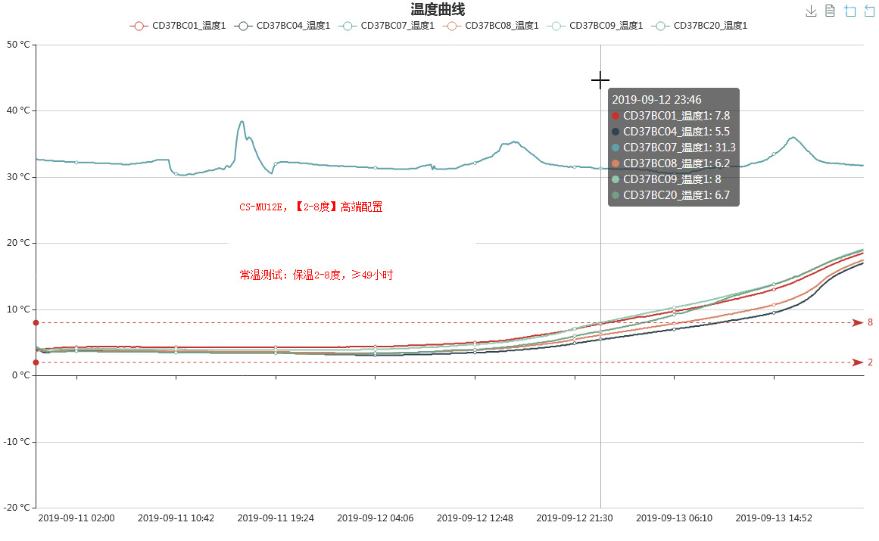Click the -20 °C axis label
The width and height of the screenshot is (879, 541).
17,508
